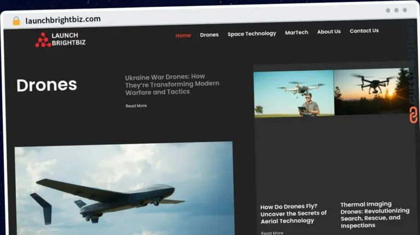Click the large military drone image
The image size is (420, 235).
click(124, 188)
